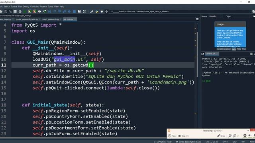Click the back arrow in toolbar
255x143 pixels.
(102, 12)
